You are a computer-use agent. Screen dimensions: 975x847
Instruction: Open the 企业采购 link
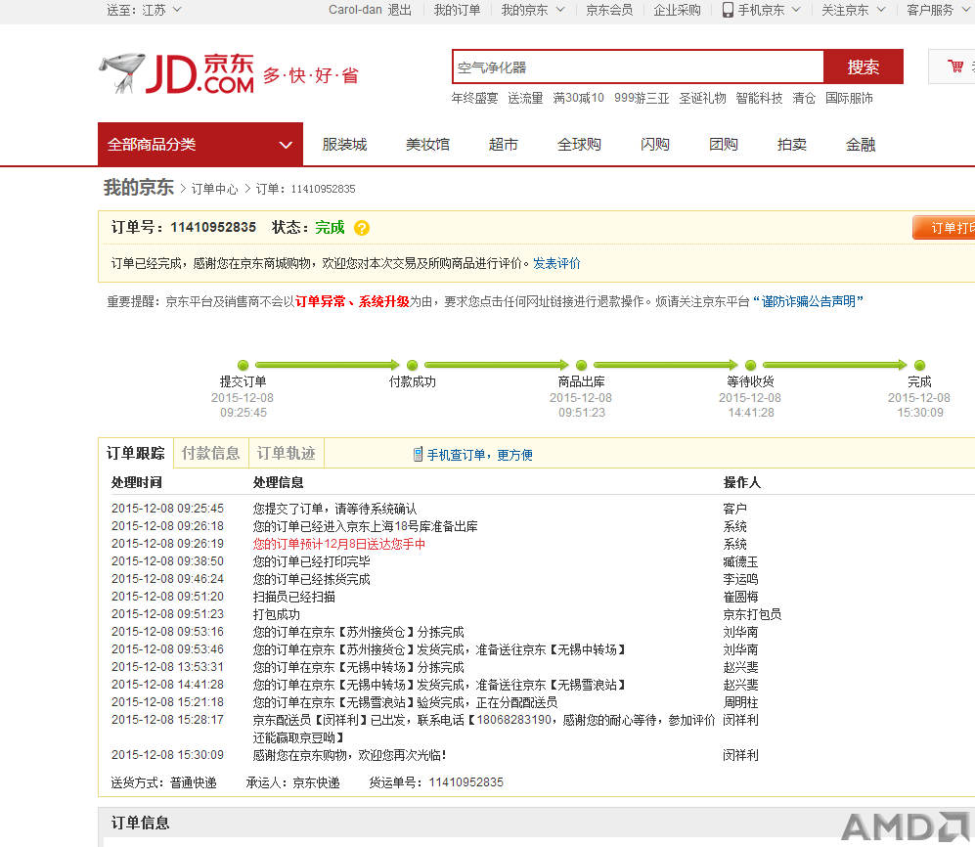coord(677,10)
